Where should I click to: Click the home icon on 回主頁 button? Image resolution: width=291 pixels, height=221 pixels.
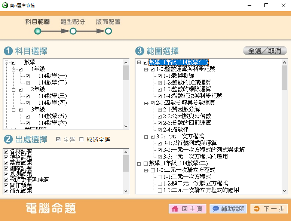(x=175, y=209)
